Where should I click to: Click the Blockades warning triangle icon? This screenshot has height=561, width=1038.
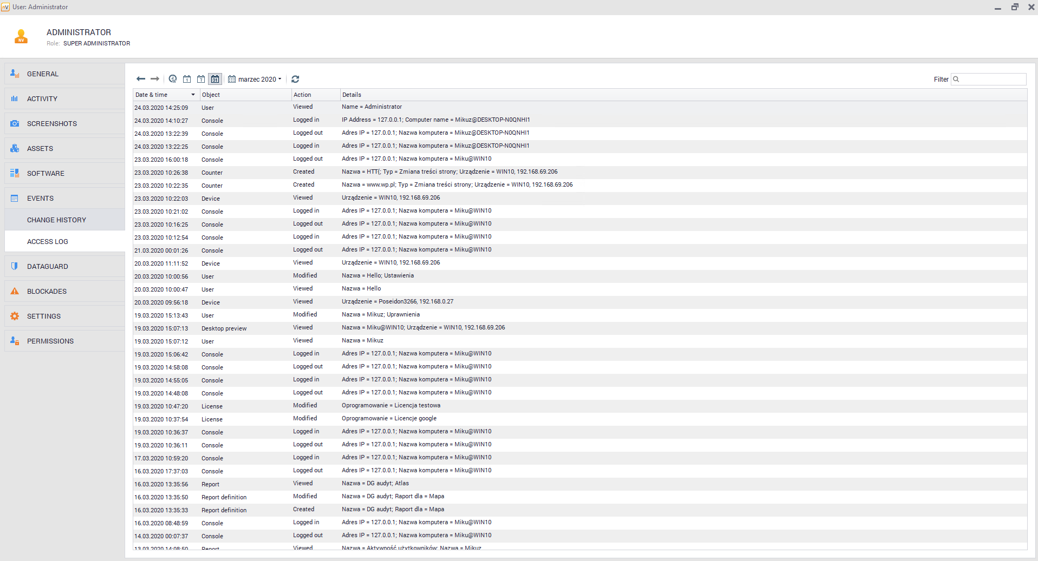(15, 291)
